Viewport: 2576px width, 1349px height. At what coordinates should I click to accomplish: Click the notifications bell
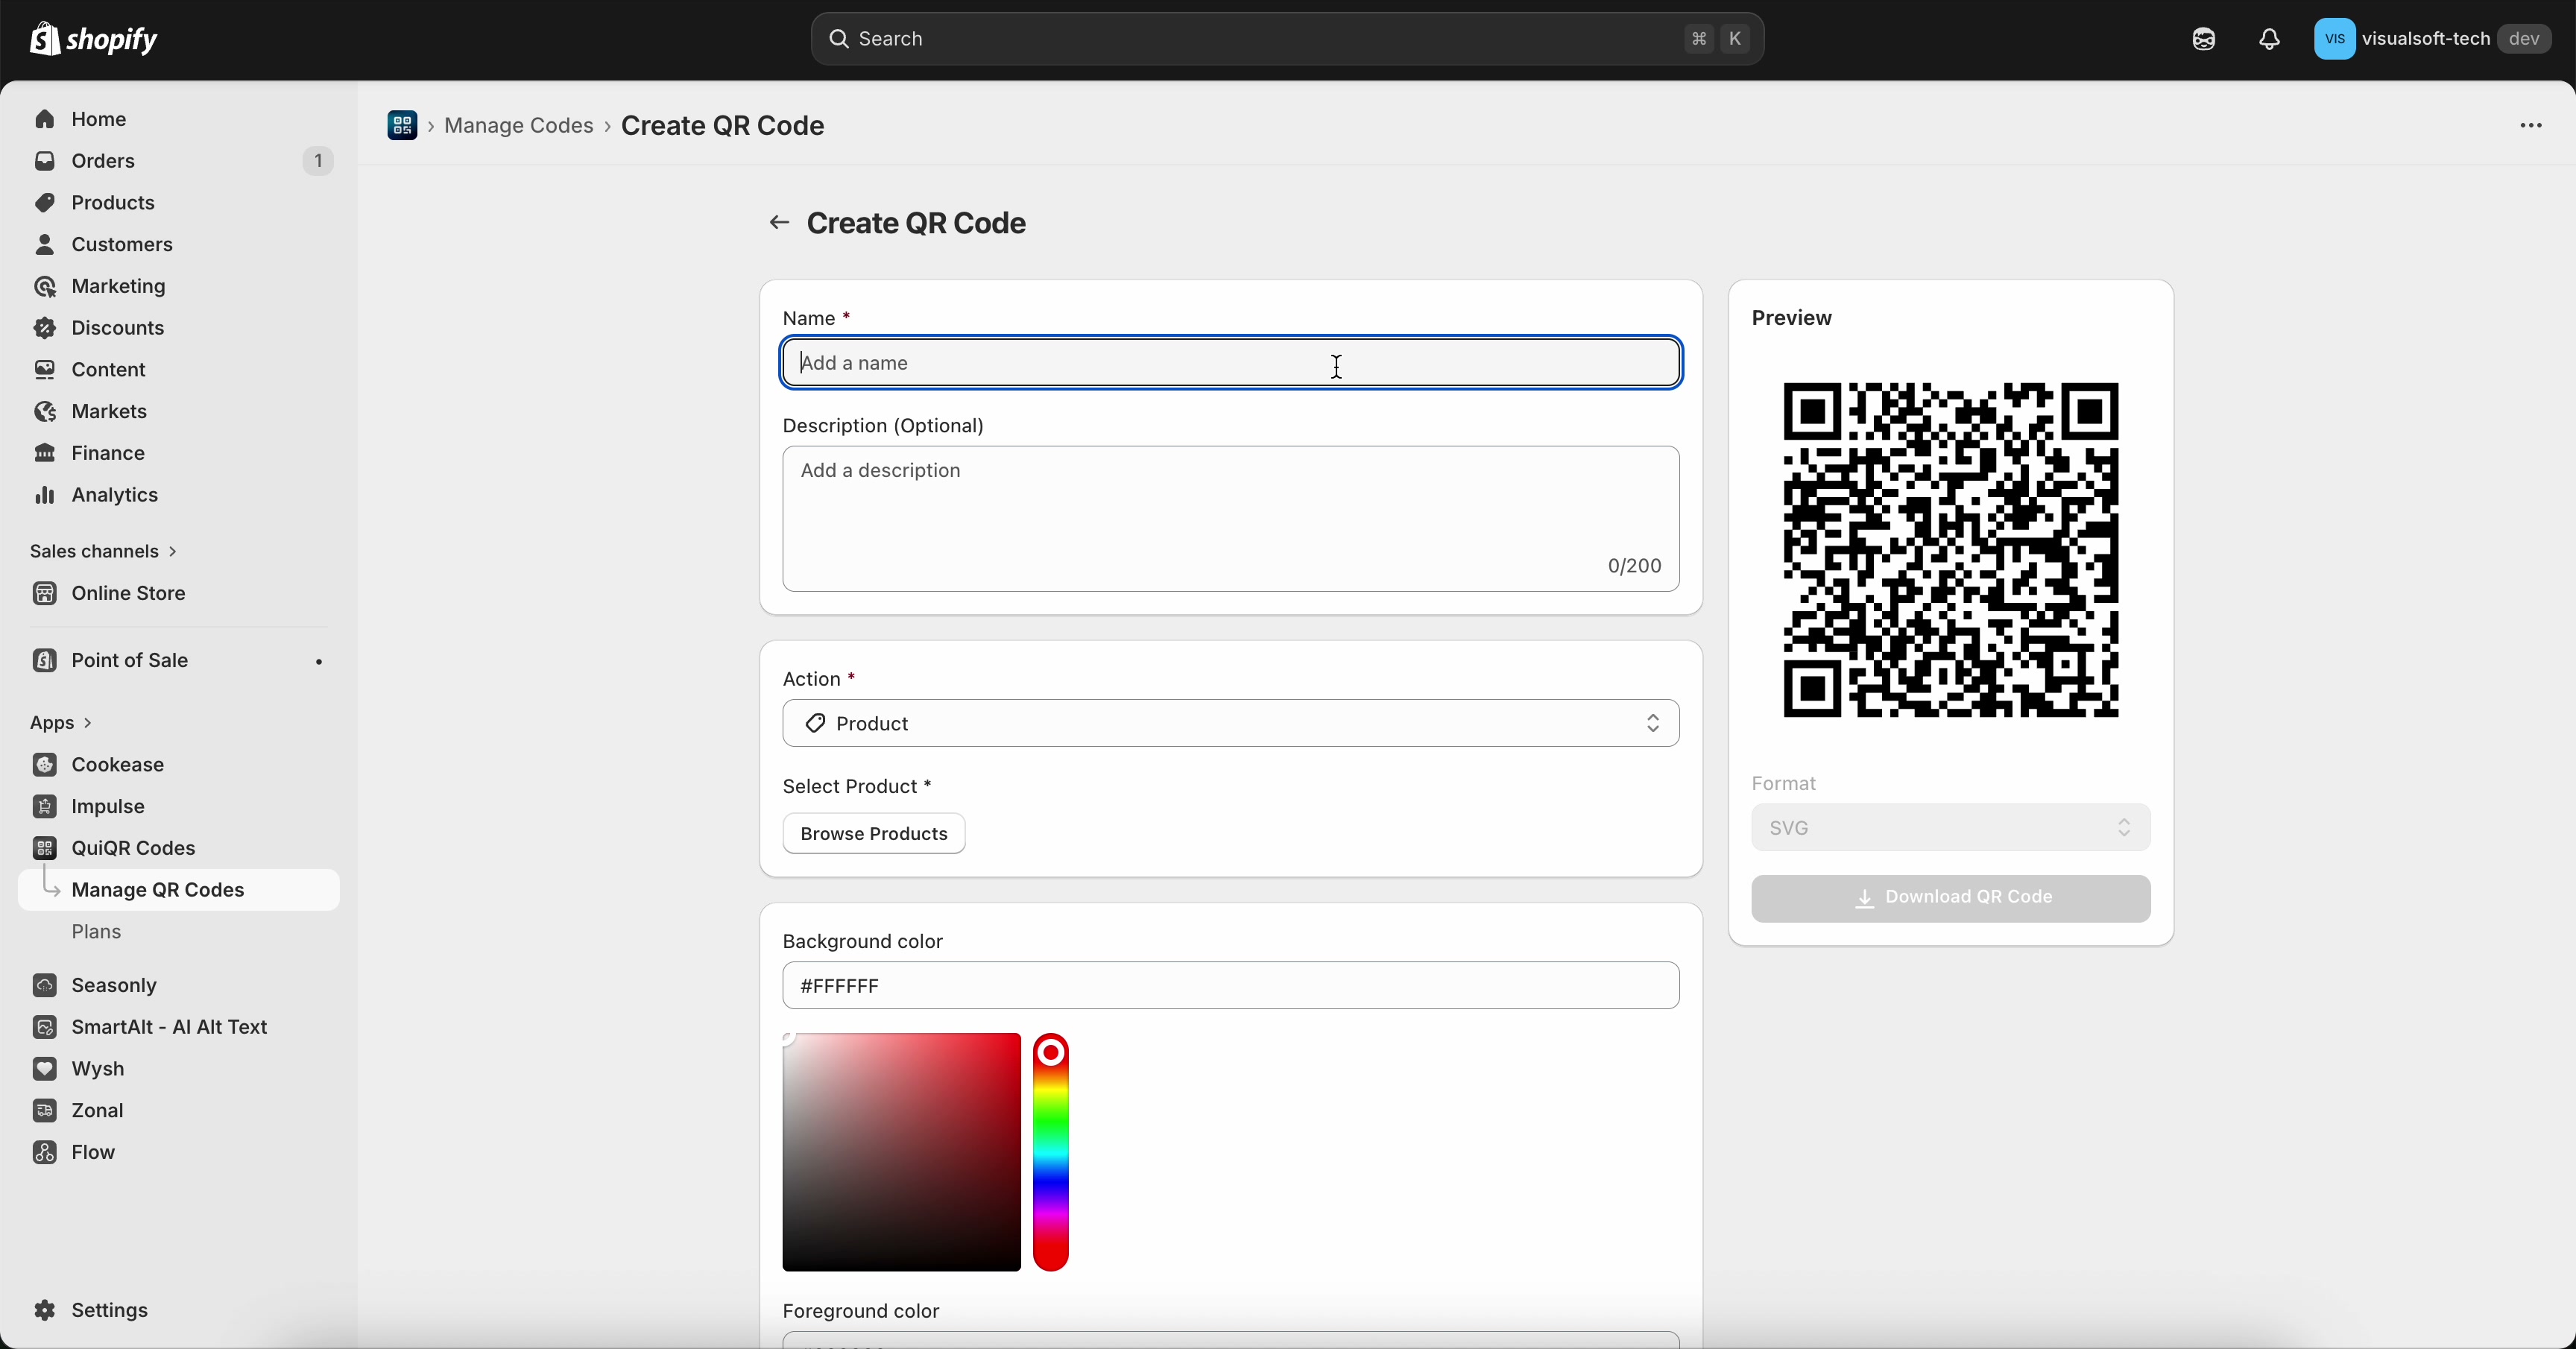point(2269,39)
